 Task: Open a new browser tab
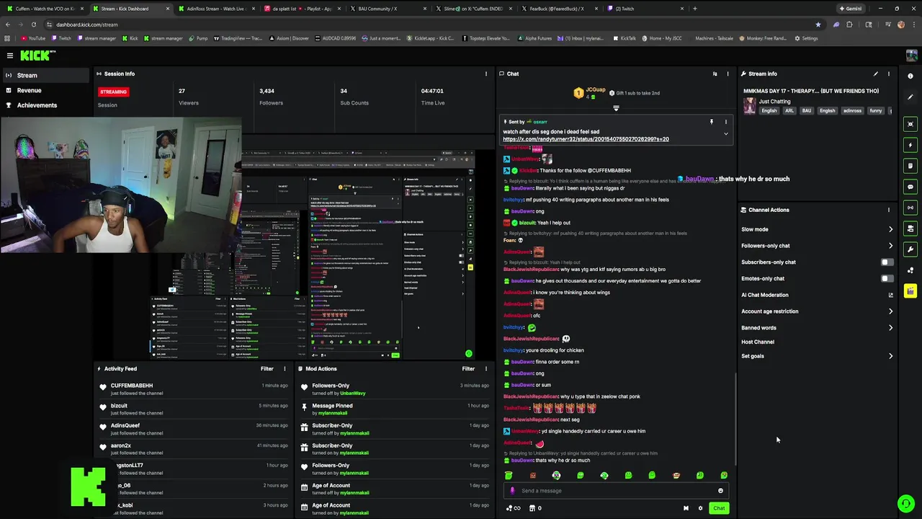coord(694,9)
